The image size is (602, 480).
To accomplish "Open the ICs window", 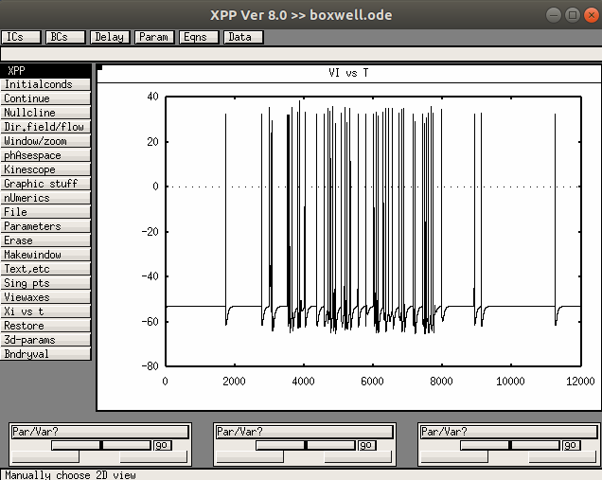I will click(x=21, y=37).
